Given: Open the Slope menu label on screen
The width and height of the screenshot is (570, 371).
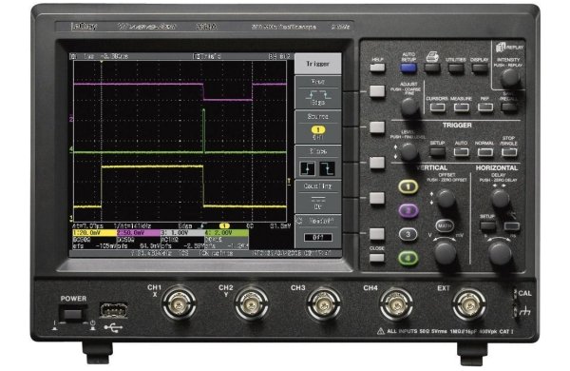Looking at the screenshot, I should tap(318, 151).
